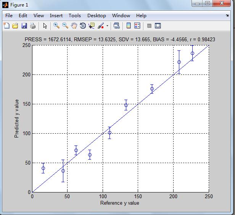Select the Zoom Out magnifier tool
The image size is (235, 215).
(x=65, y=26)
